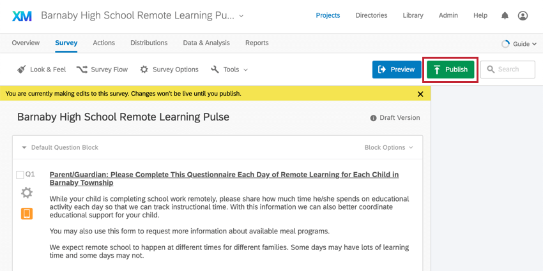Open the user account profile icon
This screenshot has height=271, width=543.
(523, 15)
